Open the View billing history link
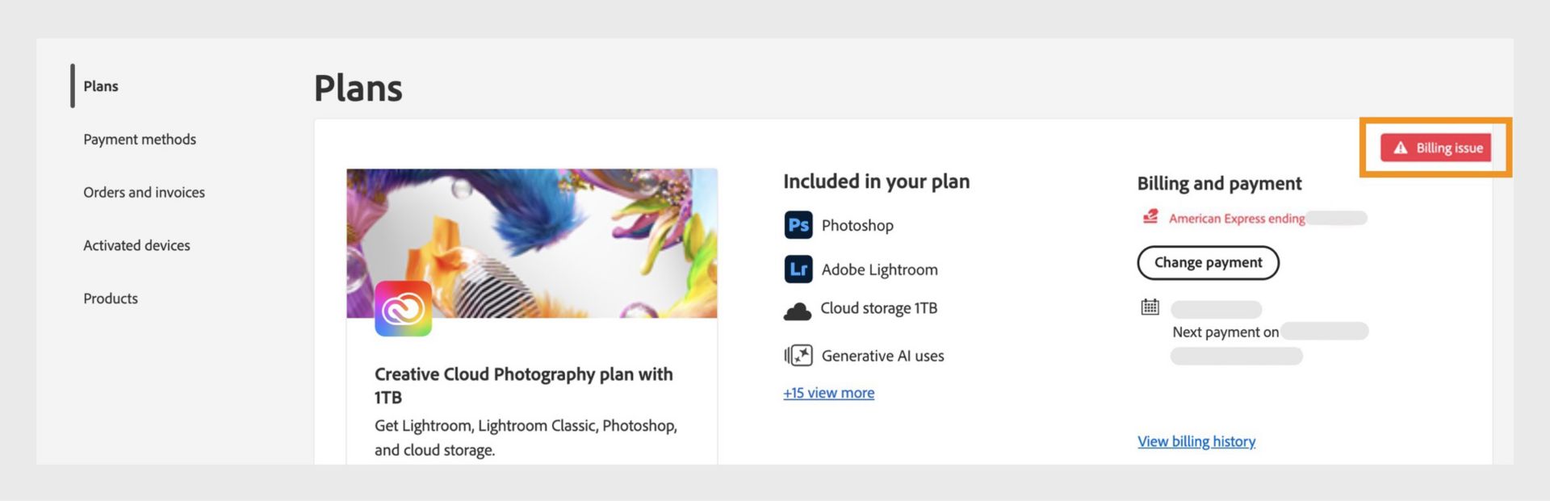Image resolution: width=1550 pixels, height=501 pixels. pyautogui.click(x=1196, y=441)
